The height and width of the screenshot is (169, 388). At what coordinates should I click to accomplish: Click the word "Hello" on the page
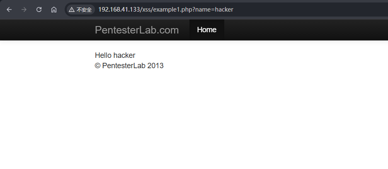103,55
